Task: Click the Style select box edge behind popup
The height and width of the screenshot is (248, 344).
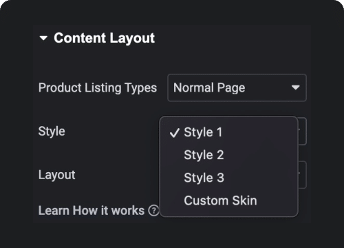Action: 303,131
